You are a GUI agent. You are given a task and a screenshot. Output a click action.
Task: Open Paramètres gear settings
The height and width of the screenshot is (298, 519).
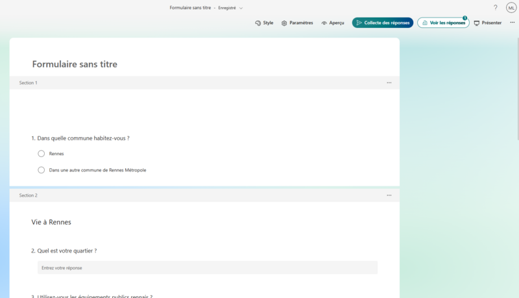tap(284, 23)
